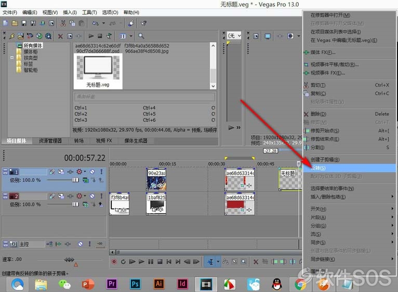Click the Get Media from web globe icon
398x292 pixels.
[x=39, y=36]
